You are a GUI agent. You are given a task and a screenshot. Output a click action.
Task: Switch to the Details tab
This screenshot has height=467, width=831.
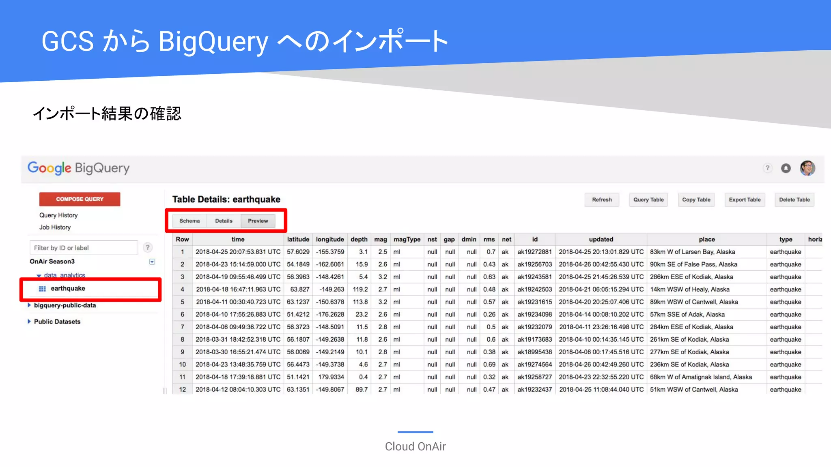224,221
